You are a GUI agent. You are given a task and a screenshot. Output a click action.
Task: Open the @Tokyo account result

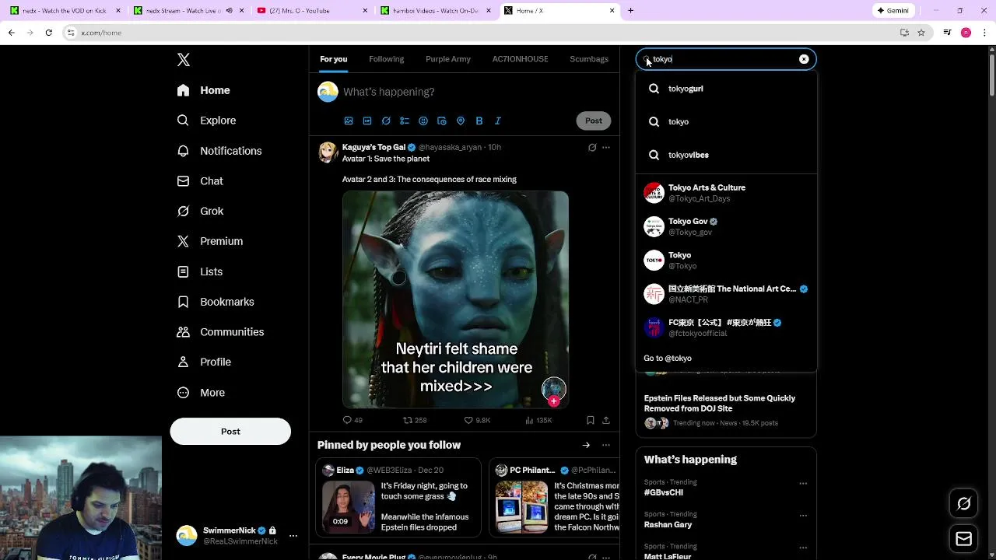pyautogui.click(x=726, y=261)
